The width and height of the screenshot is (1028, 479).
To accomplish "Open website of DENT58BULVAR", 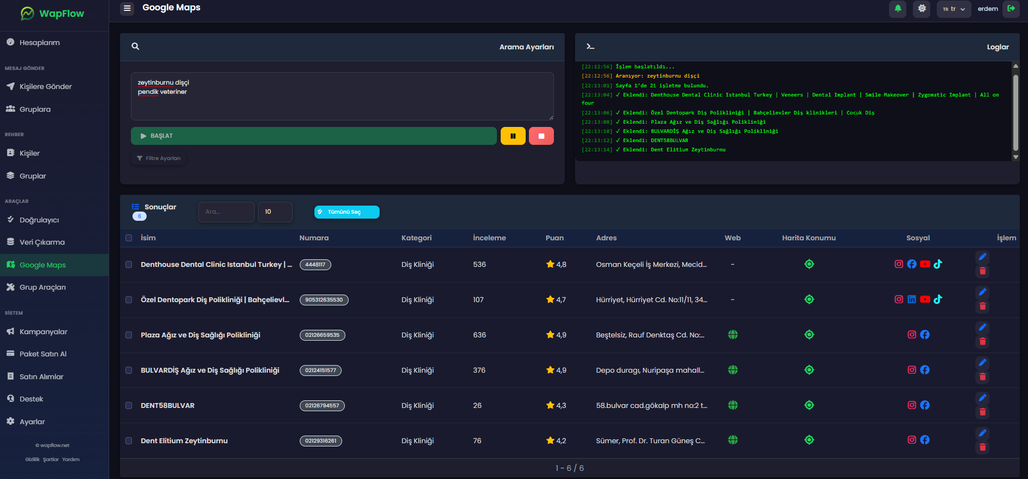I will (733, 405).
